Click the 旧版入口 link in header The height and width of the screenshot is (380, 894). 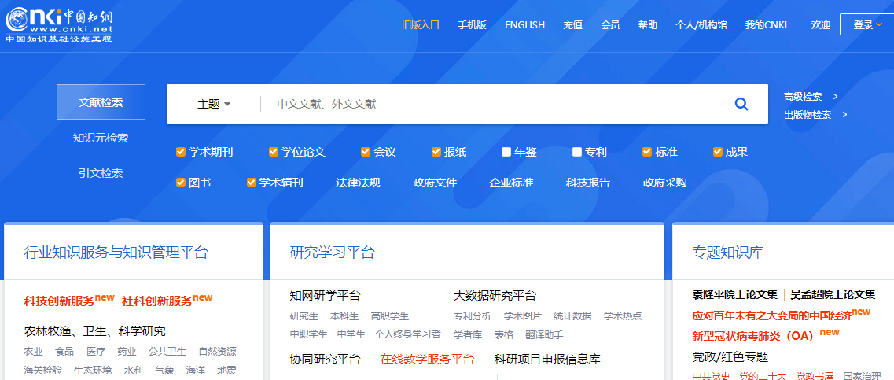[420, 24]
